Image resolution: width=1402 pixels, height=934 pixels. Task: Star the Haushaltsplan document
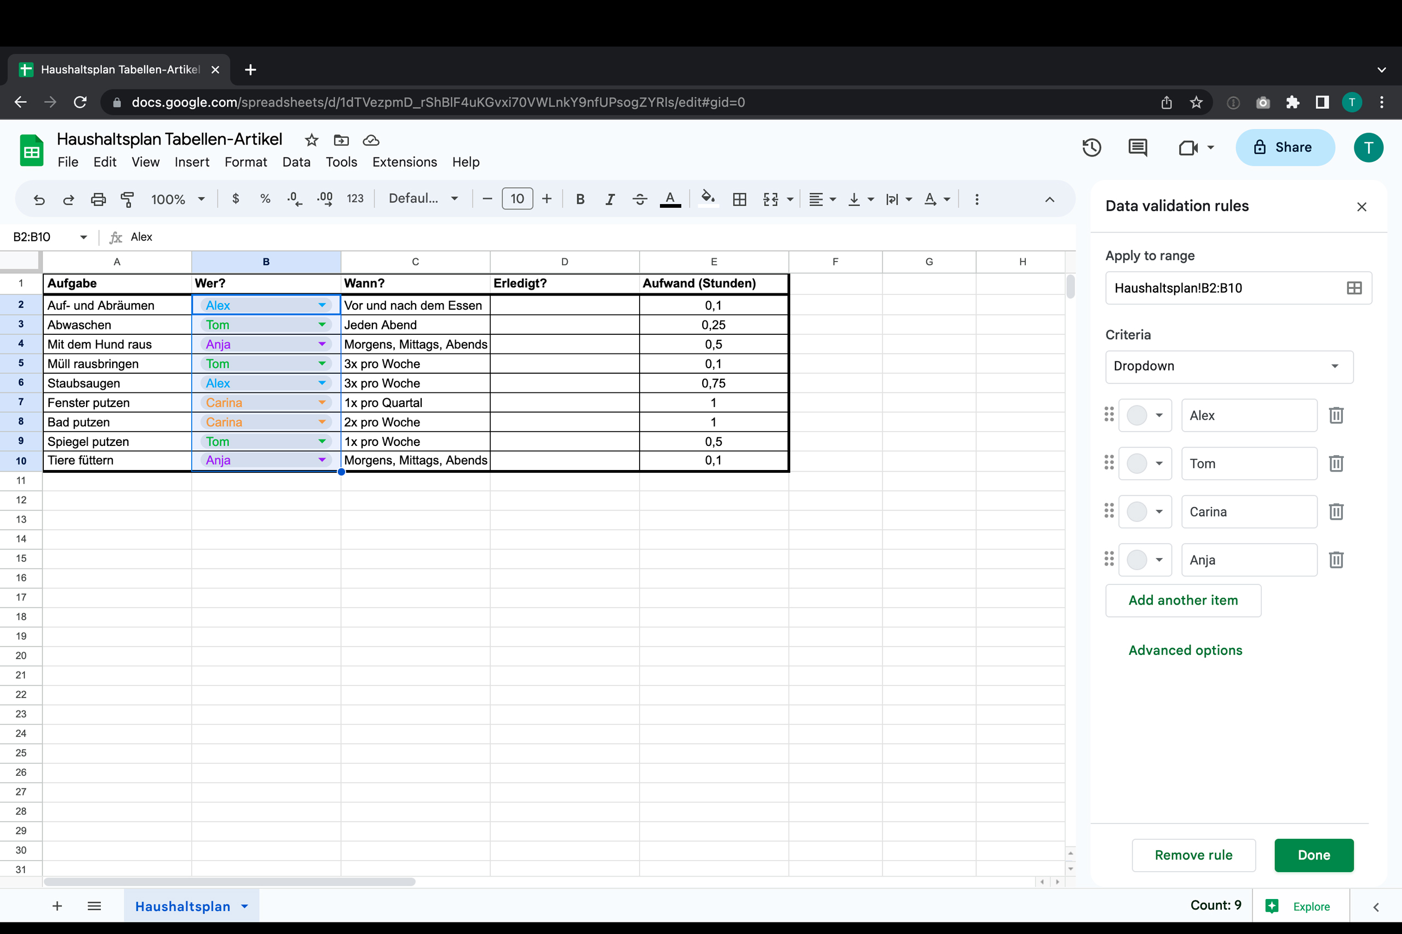[312, 140]
